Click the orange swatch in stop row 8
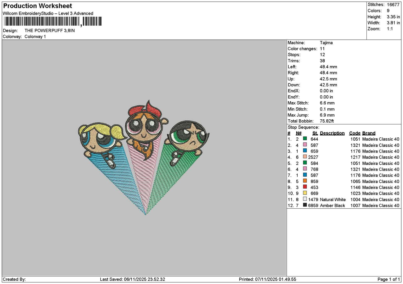Screen dimensions: 403x284 (305, 181)
